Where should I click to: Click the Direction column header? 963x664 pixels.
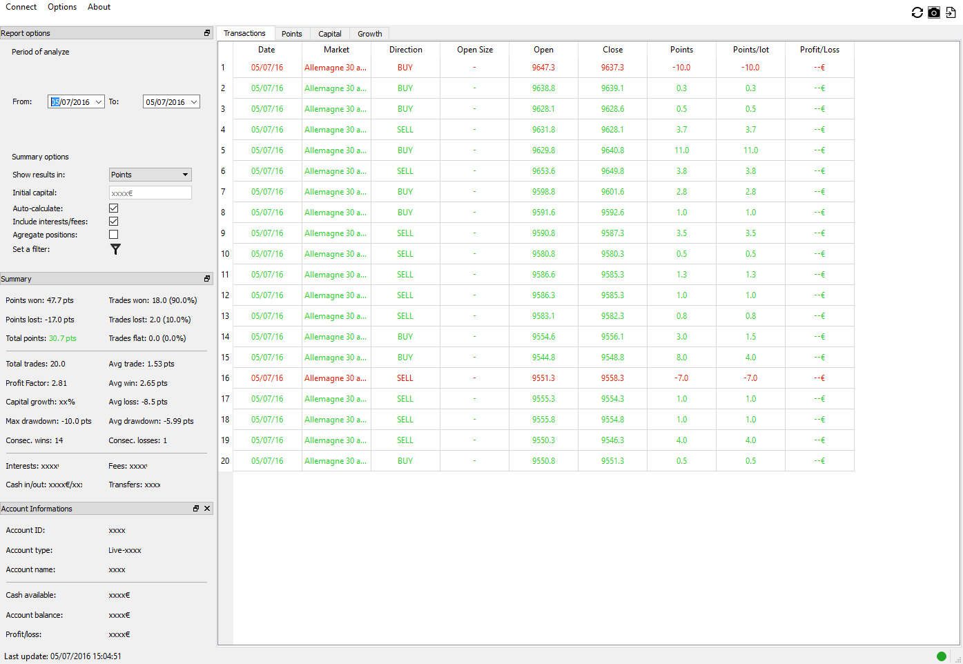tap(405, 50)
